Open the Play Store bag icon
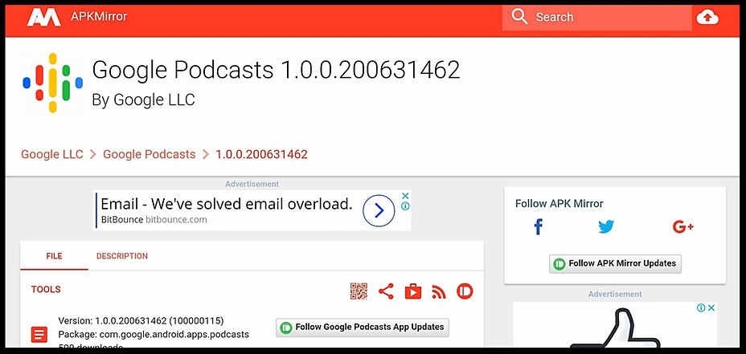The width and height of the screenshot is (746, 354). pos(413,291)
